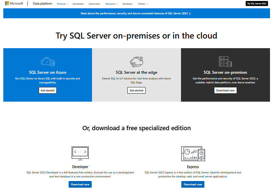Click the Express charts devices icon
The height and width of the screenshot is (191, 272).
[x=193, y=153]
